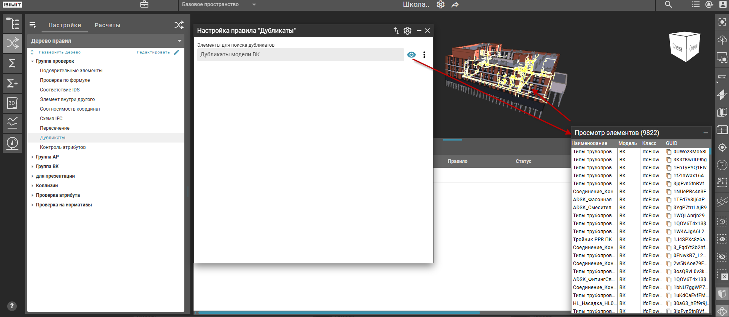
Task: Switch to the Расчеты tab
Action: [x=107, y=25]
